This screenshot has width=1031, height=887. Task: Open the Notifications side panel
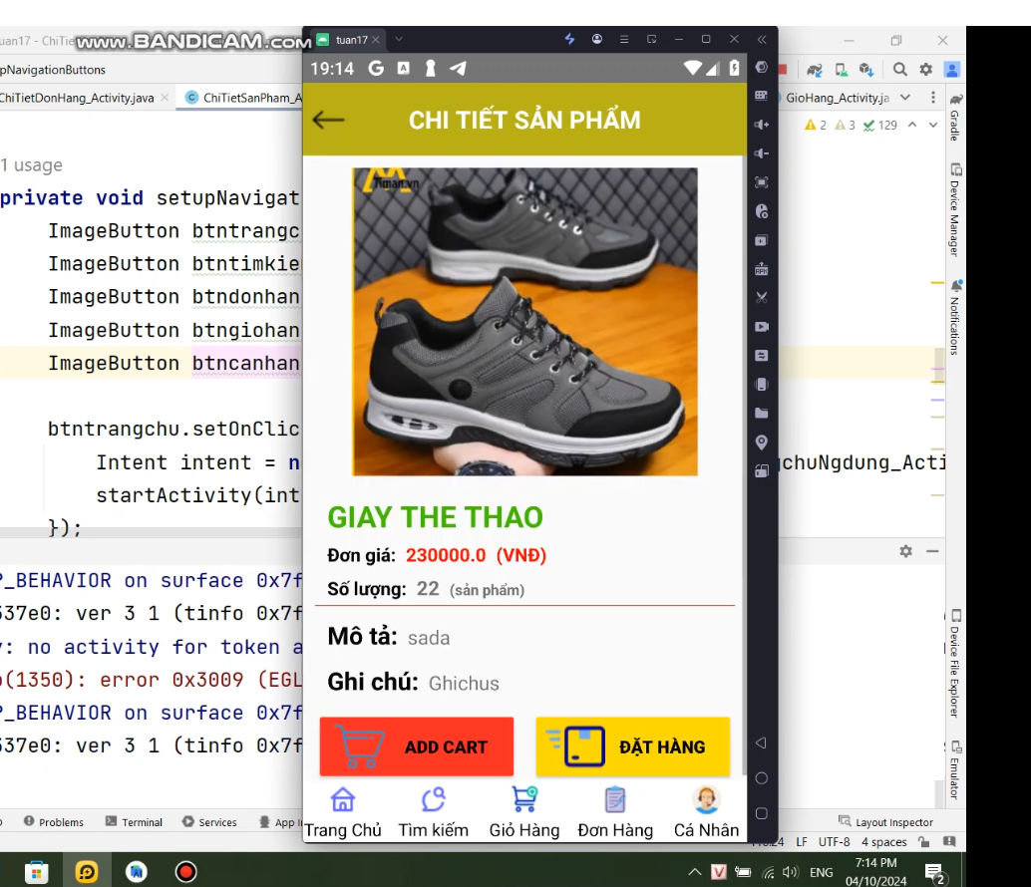tap(955, 317)
